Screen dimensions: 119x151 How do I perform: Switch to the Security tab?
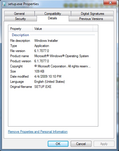(20, 19)
